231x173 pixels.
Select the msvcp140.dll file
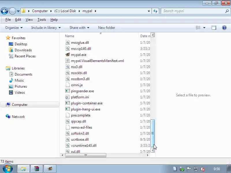point(81,49)
